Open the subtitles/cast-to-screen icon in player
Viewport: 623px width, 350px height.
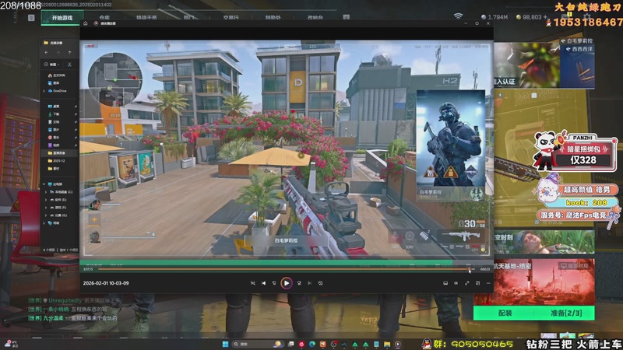coord(445,283)
